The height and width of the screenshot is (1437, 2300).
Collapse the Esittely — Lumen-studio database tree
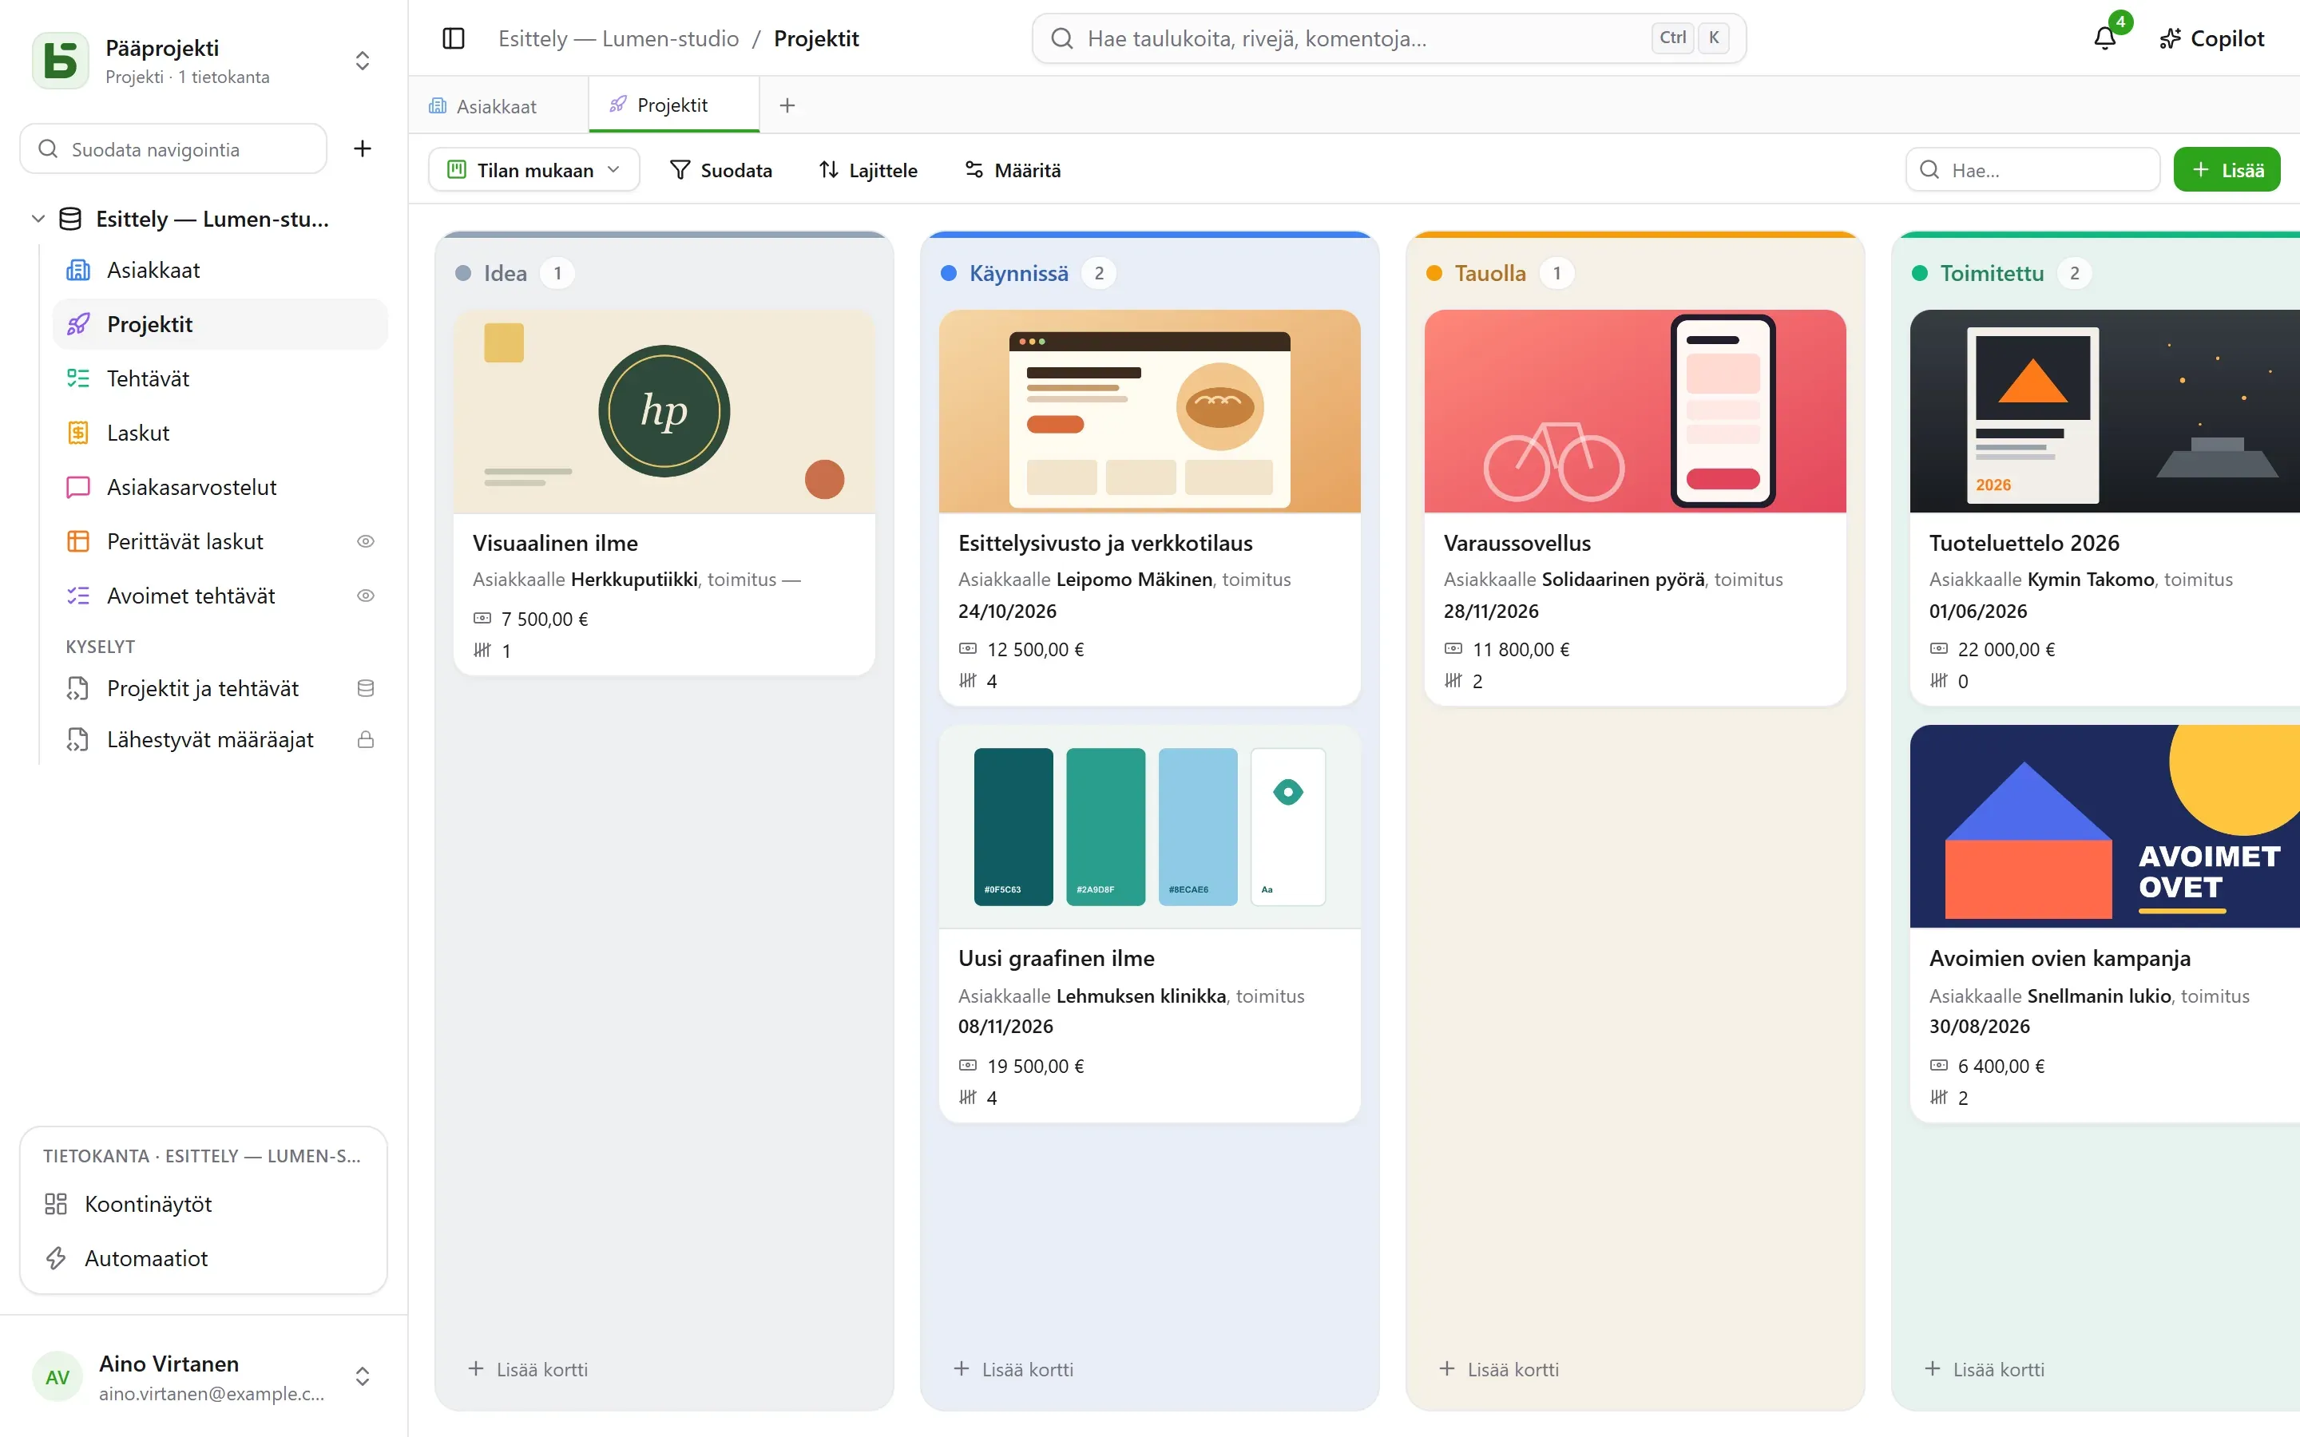(x=38, y=219)
